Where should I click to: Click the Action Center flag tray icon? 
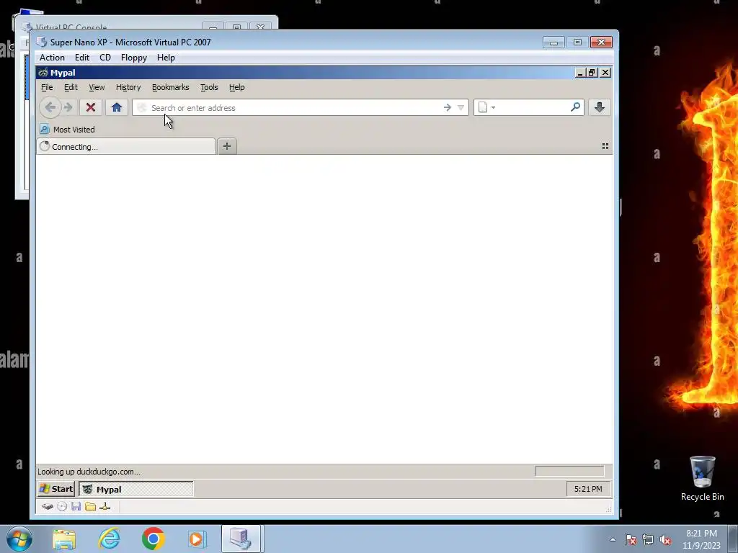(x=631, y=539)
